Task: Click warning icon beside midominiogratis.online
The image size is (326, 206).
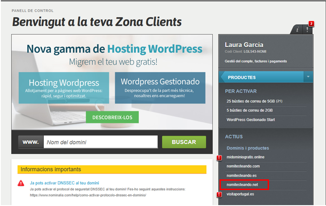Action: click(219, 158)
